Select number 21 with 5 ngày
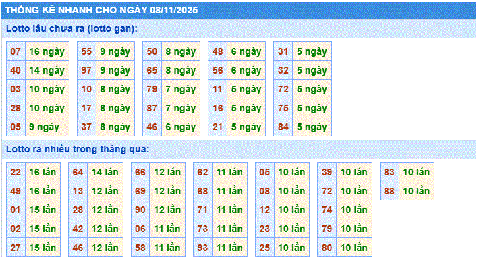The height and width of the screenshot is (257, 477). (217, 127)
